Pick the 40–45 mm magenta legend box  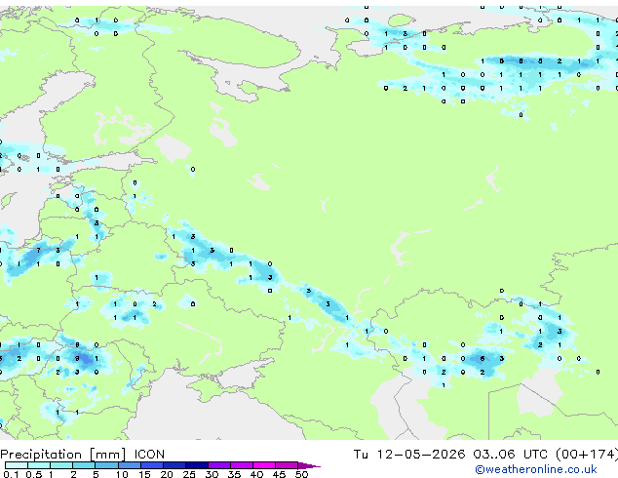click(264, 465)
